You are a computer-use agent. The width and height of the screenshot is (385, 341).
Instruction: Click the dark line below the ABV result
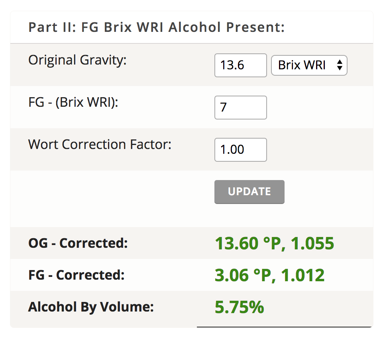pyautogui.click(x=285, y=327)
